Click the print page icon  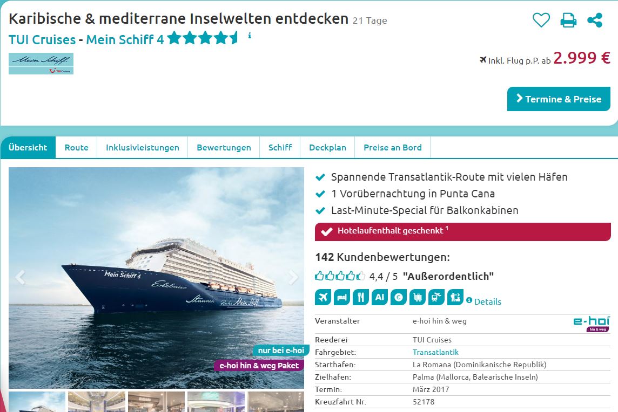(x=568, y=19)
